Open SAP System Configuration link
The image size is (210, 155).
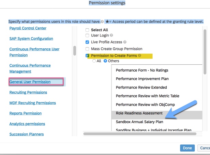pyautogui.click(x=31, y=38)
